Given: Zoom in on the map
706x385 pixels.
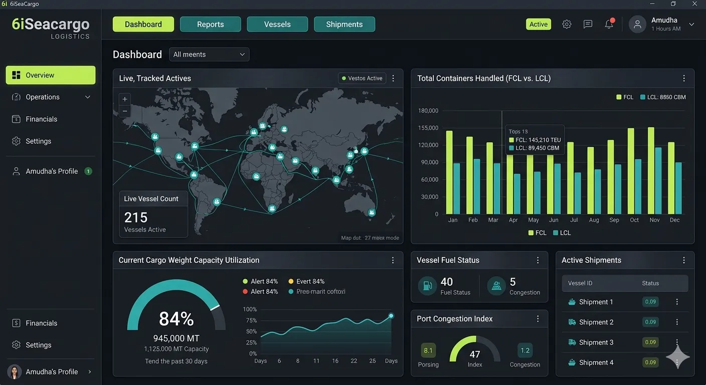Looking at the screenshot, I should (x=125, y=99).
